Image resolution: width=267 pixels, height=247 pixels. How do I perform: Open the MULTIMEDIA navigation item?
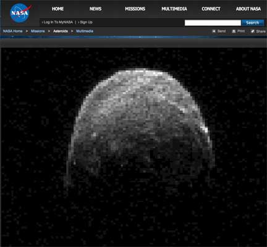pyautogui.click(x=174, y=9)
